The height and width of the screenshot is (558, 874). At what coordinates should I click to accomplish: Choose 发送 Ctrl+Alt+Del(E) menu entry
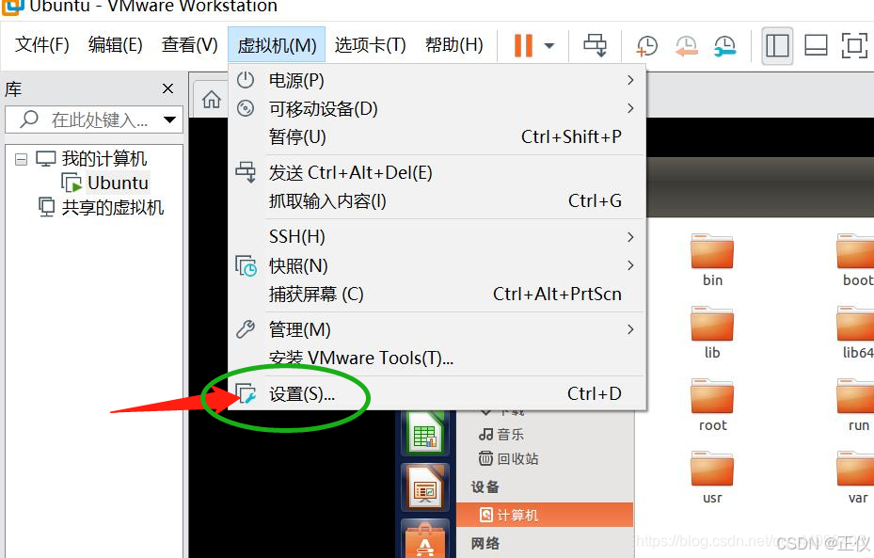pyautogui.click(x=437, y=173)
